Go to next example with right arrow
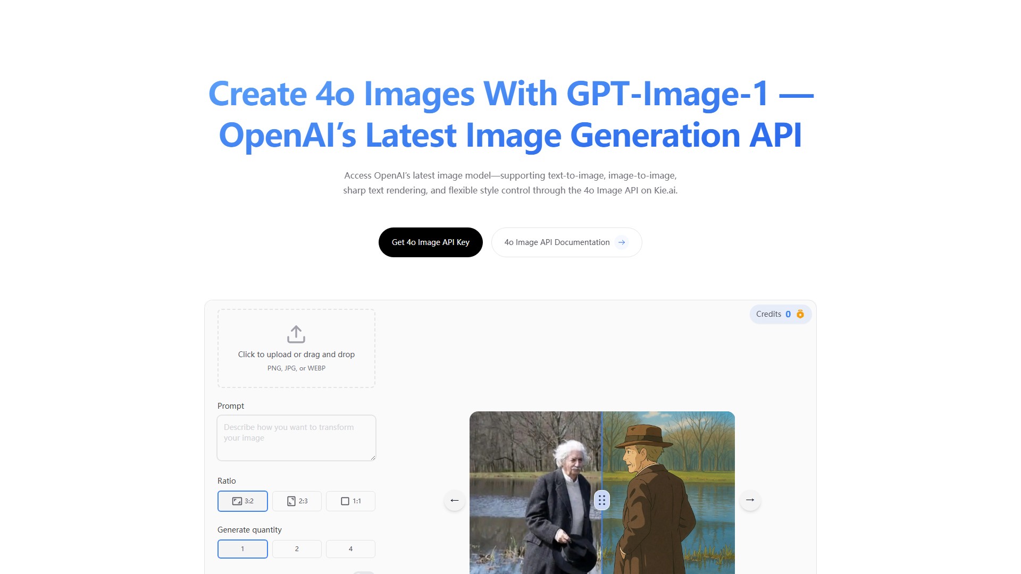The height and width of the screenshot is (574, 1021). point(750,500)
